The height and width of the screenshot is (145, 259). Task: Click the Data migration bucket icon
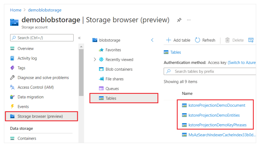(12, 97)
